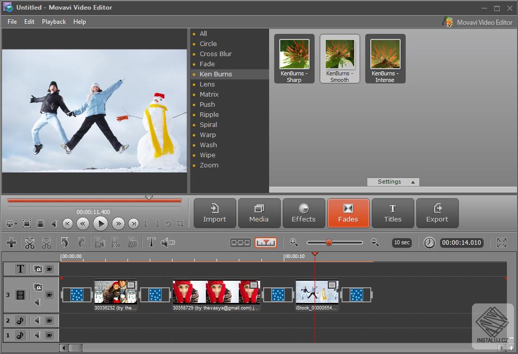This screenshot has height=354, width=518.
Task: Click the timeline zoom slider handle
Action: (329, 243)
